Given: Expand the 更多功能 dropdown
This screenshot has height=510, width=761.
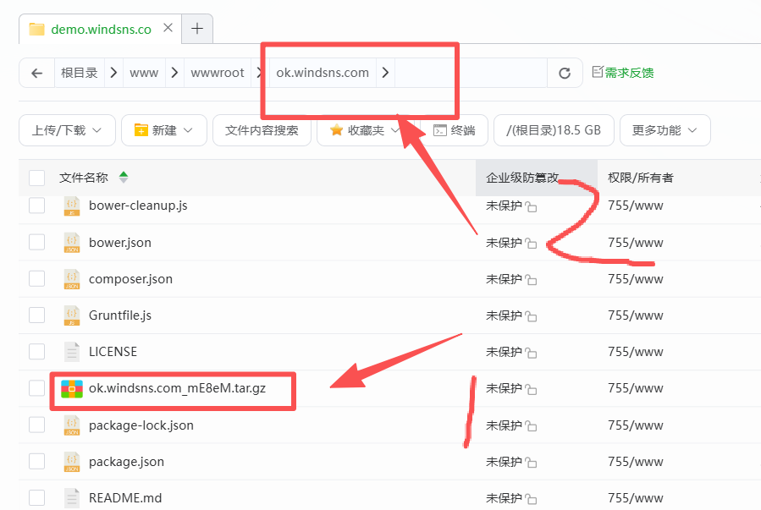Looking at the screenshot, I should pyautogui.click(x=664, y=130).
